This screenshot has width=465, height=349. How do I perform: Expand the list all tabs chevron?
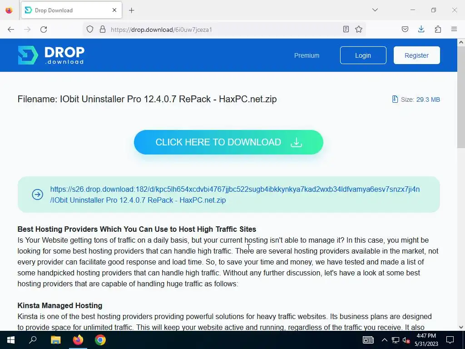pyautogui.click(x=375, y=10)
